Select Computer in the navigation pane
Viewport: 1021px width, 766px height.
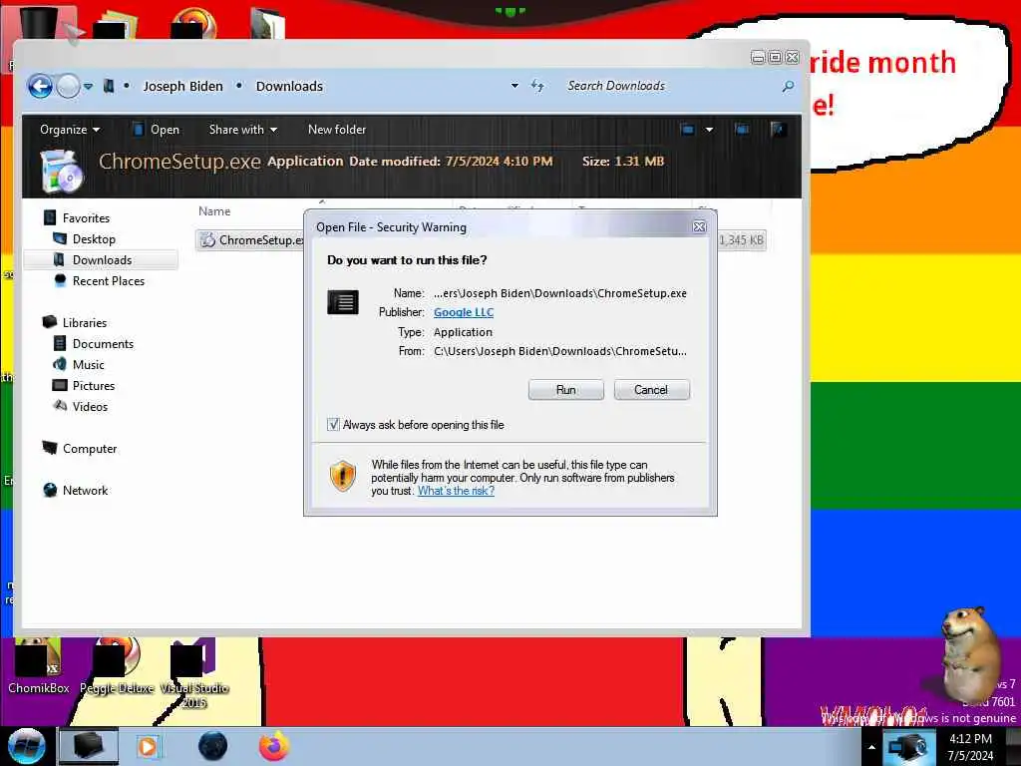pyautogui.click(x=89, y=448)
